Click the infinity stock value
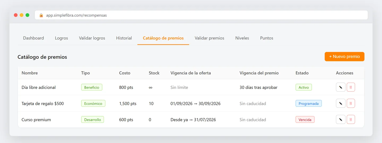The image size is (382, 143). [x=150, y=87]
